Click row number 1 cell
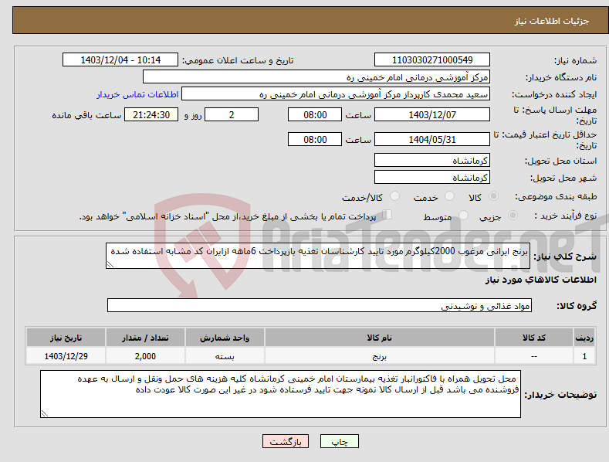The height and width of the screenshot is (462, 609). pos(584,356)
